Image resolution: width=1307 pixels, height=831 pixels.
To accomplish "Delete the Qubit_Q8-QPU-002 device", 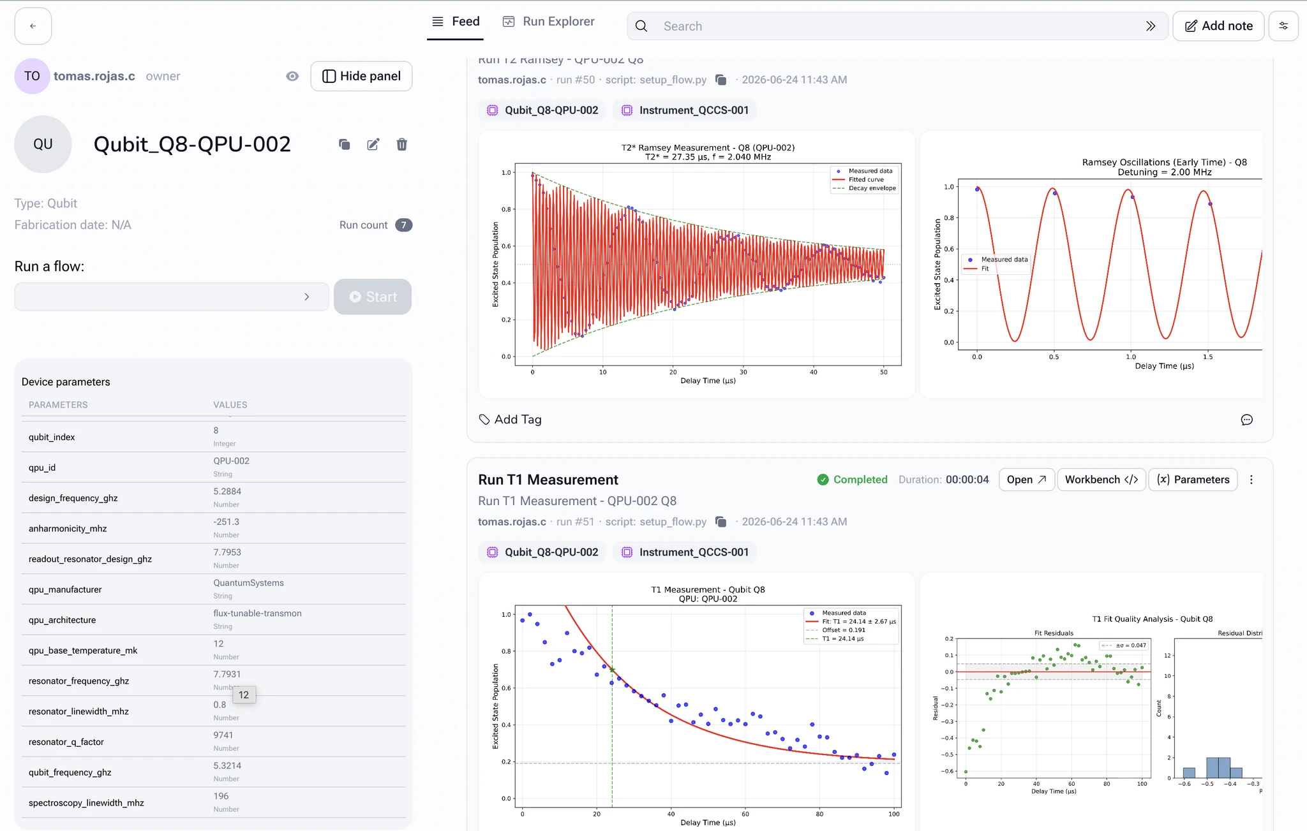I will [x=401, y=144].
